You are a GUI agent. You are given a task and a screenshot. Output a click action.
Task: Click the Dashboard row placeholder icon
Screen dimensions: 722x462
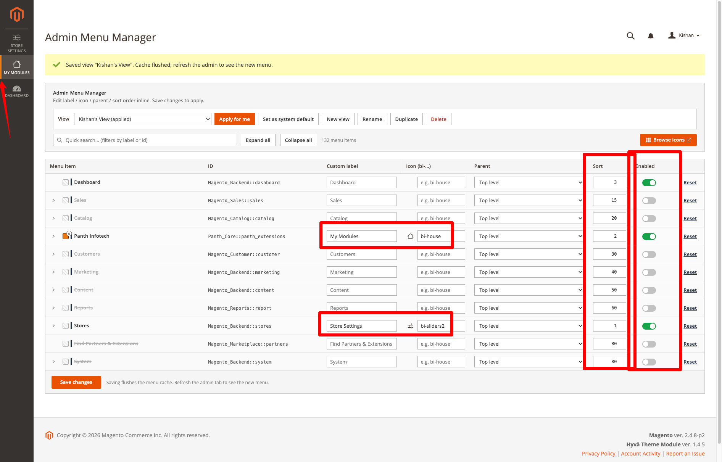66,182
